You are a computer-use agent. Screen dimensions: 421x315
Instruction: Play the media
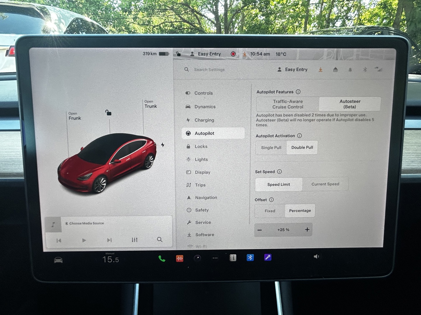(84, 240)
